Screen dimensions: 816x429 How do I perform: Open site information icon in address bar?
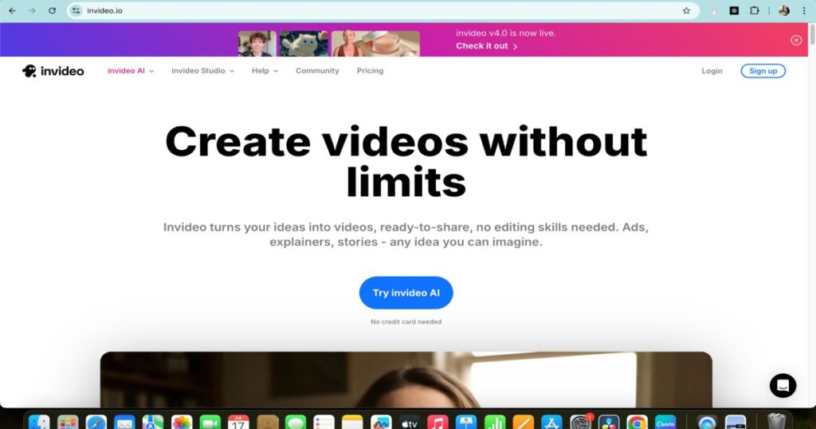pyautogui.click(x=76, y=10)
